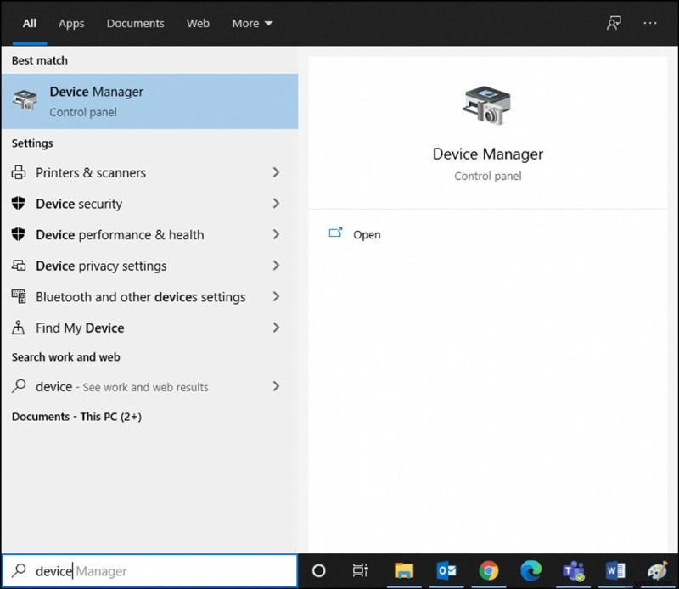Open Device performance & health
679x589 pixels.
click(120, 234)
